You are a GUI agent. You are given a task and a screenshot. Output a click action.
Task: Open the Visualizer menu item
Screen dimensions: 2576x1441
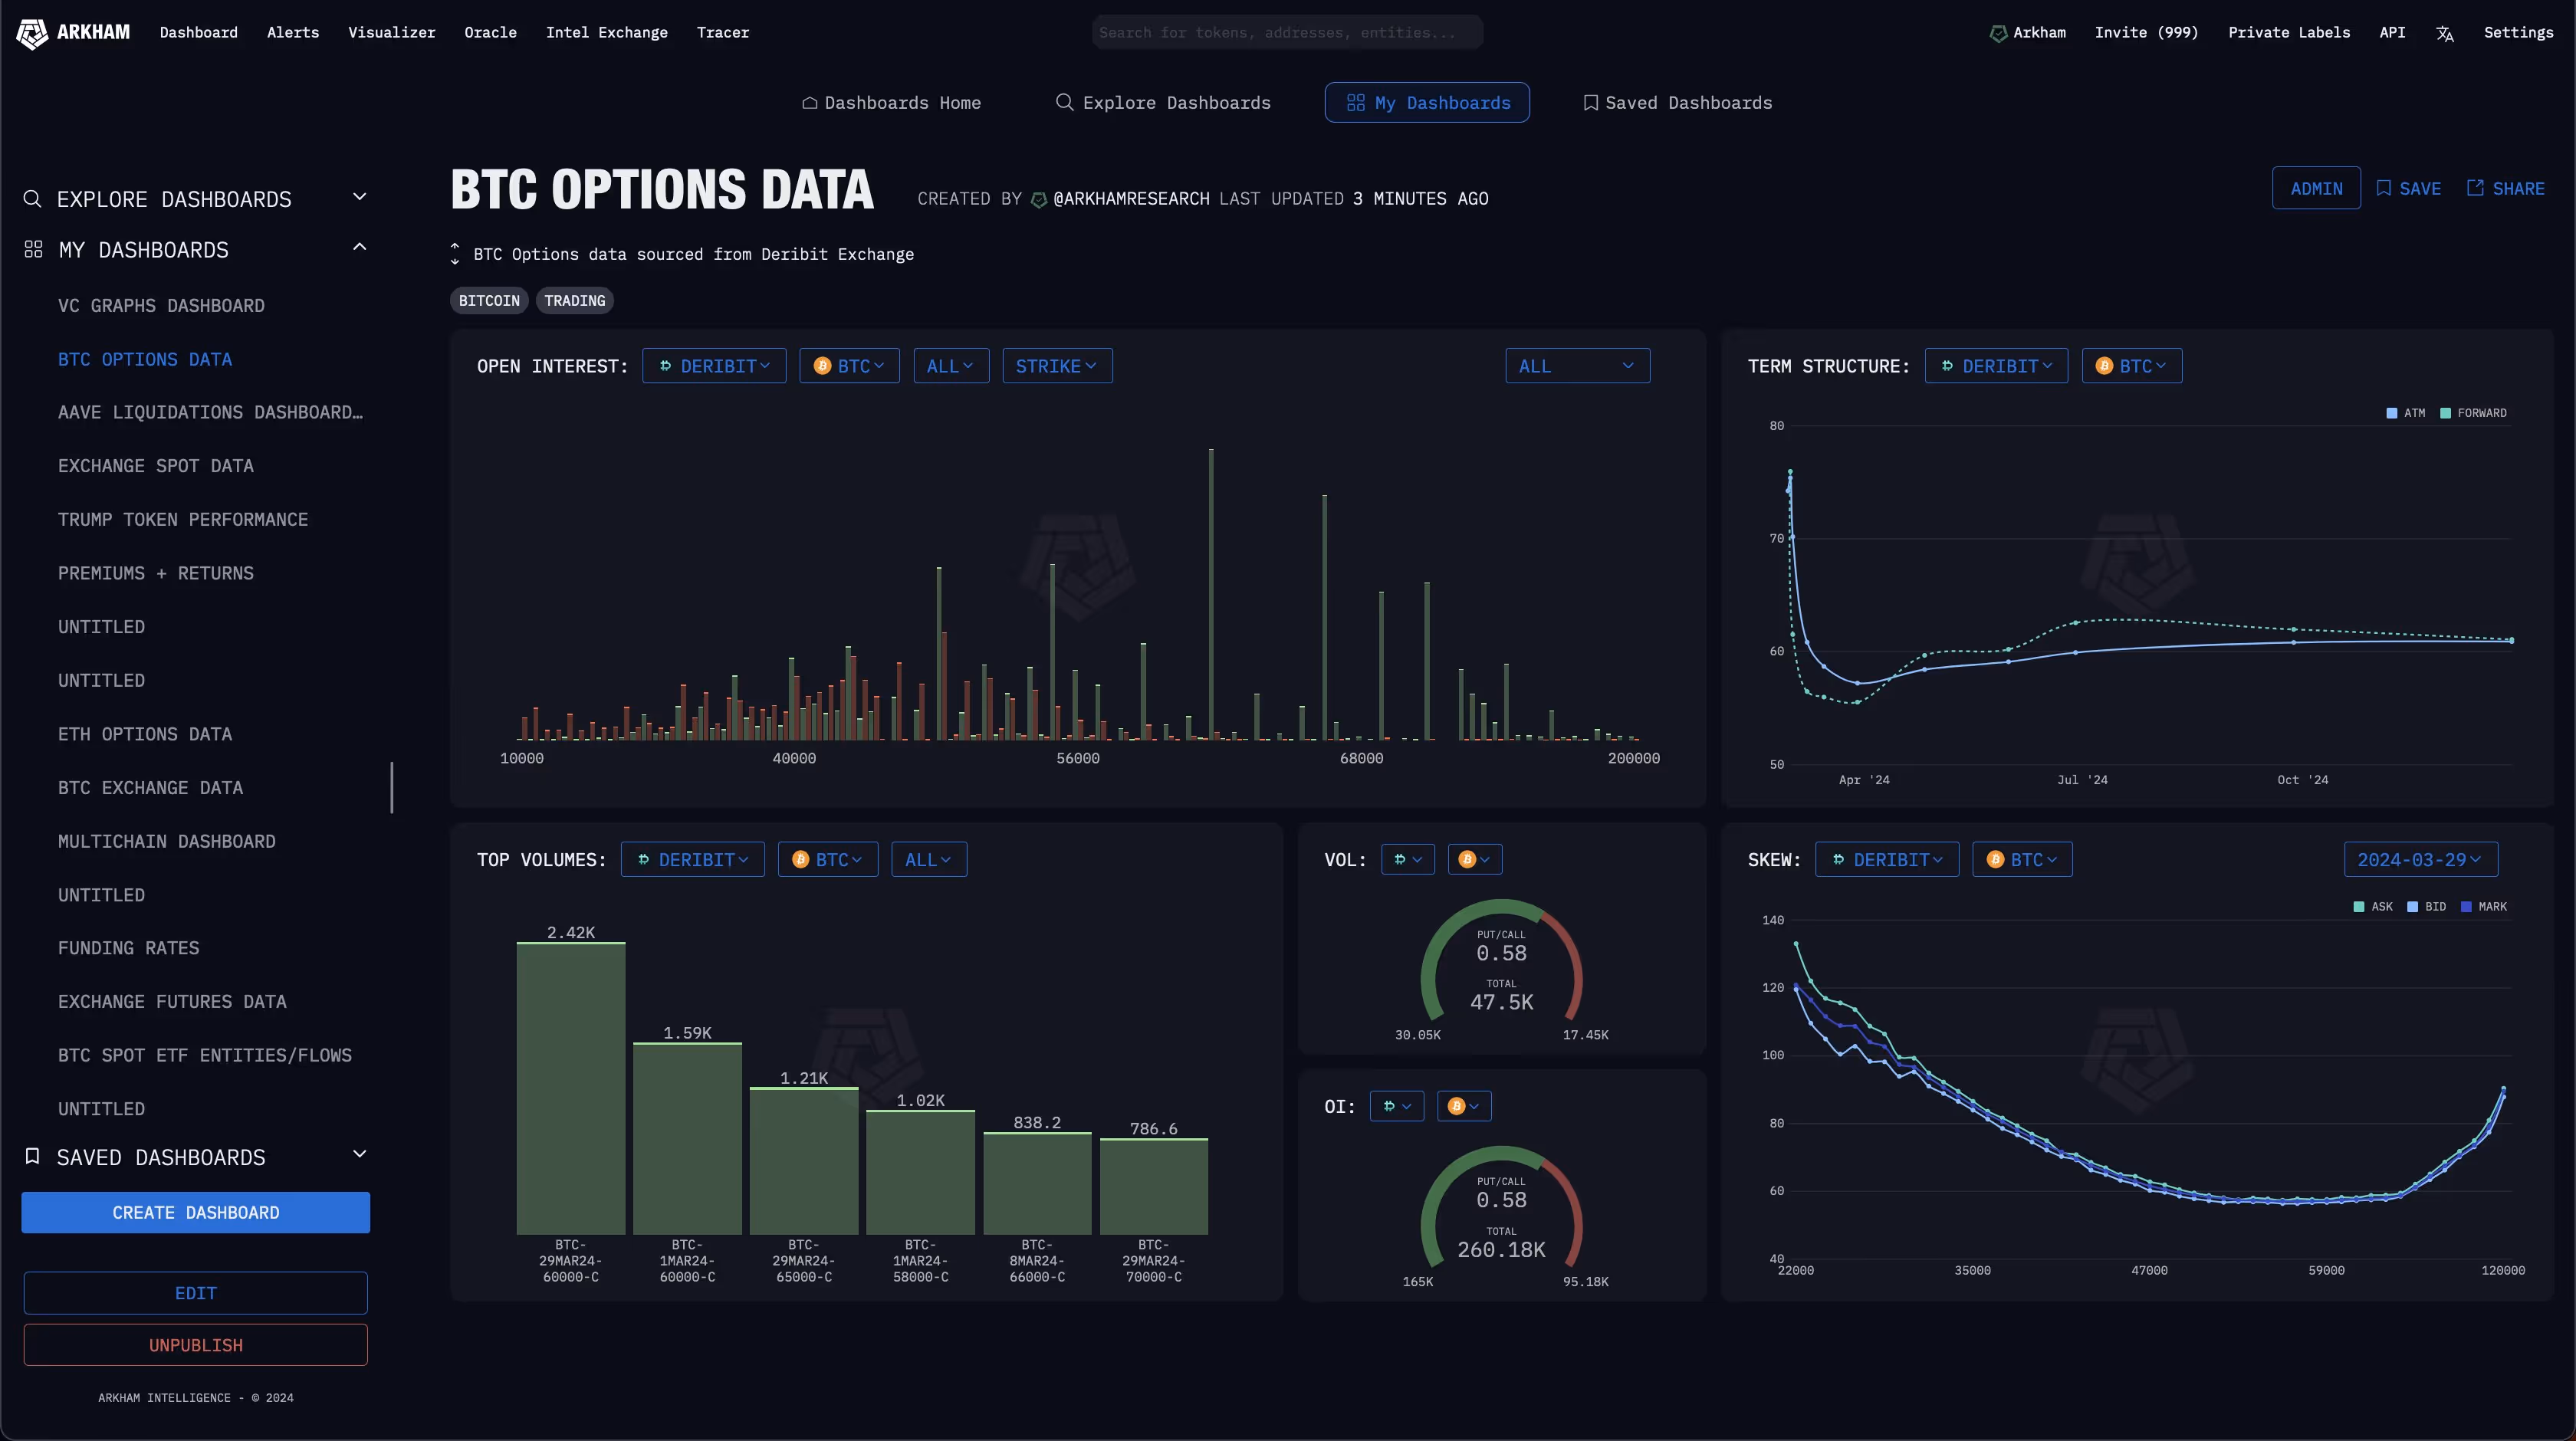pyautogui.click(x=391, y=33)
